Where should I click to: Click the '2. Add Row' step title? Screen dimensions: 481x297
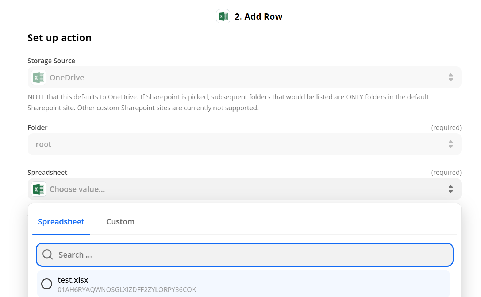(258, 17)
